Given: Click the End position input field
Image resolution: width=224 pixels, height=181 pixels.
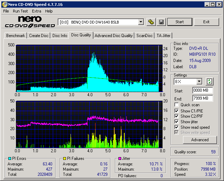Looking at the screenshot, I should 202,98.
